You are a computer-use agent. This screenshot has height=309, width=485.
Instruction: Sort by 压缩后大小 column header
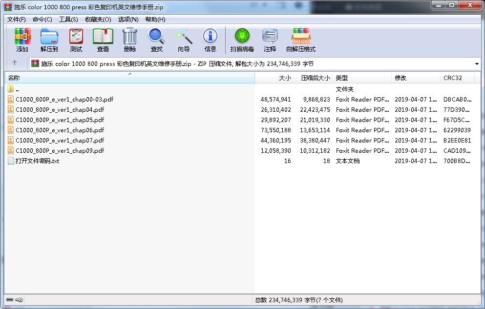pyautogui.click(x=313, y=78)
